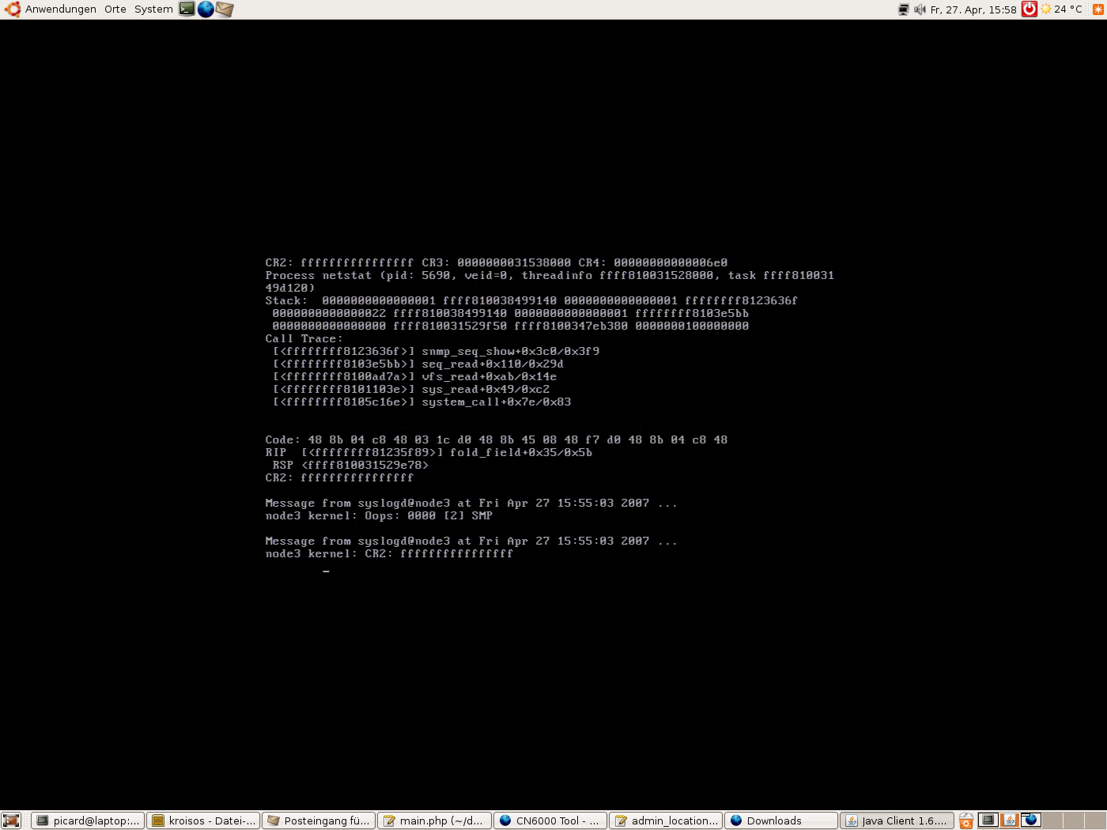This screenshot has width=1107, height=830.
Task: Switch to the last empty workspace
Action: (1095, 821)
